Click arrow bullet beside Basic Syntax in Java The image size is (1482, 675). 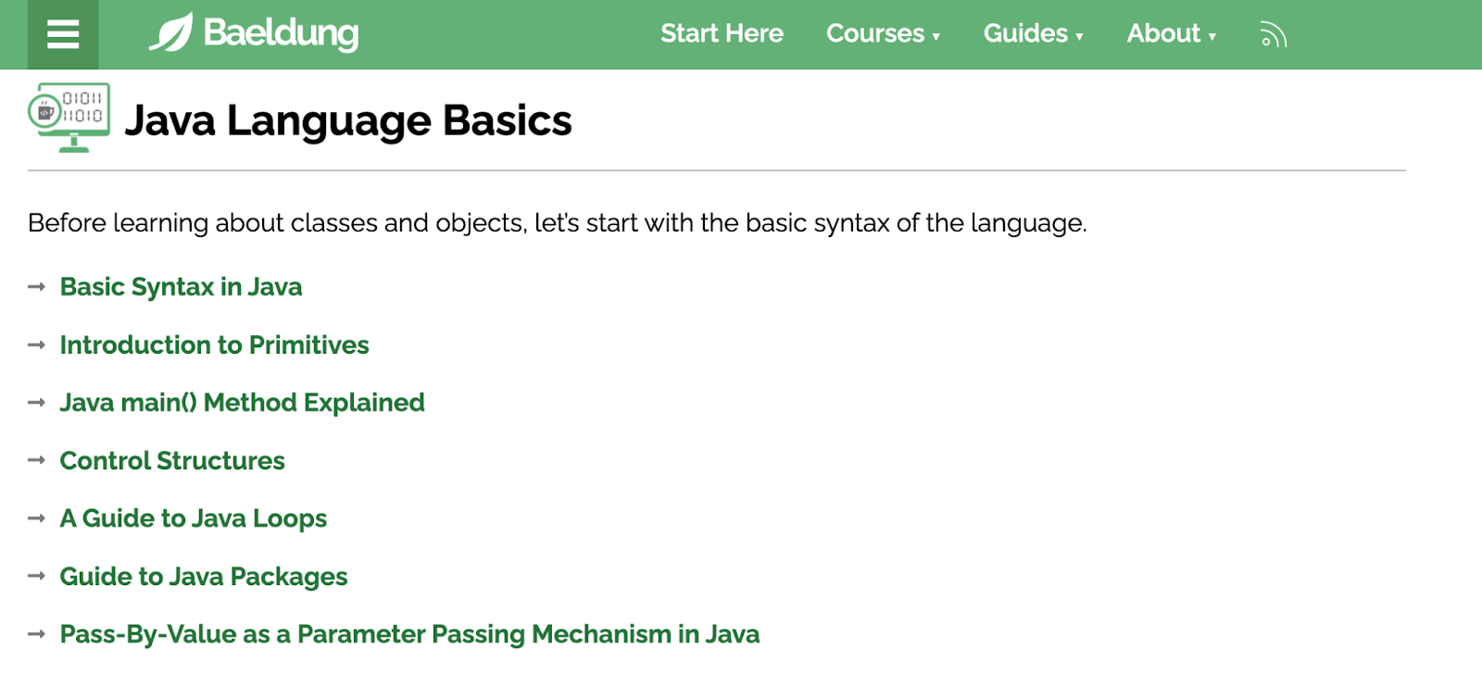click(37, 287)
